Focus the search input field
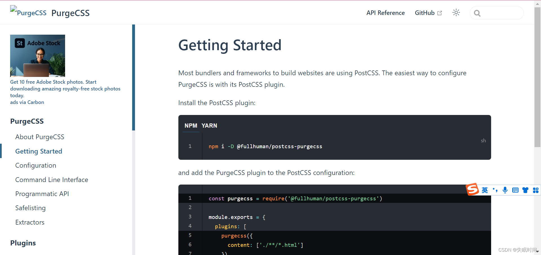Image resolution: width=541 pixels, height=255 pixels. [496, 13]
